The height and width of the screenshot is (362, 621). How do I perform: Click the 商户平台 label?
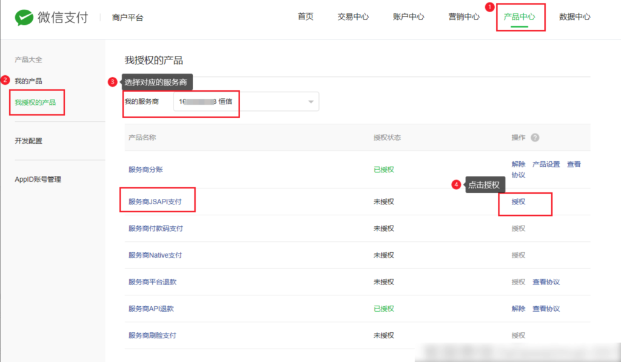point(126,18)
